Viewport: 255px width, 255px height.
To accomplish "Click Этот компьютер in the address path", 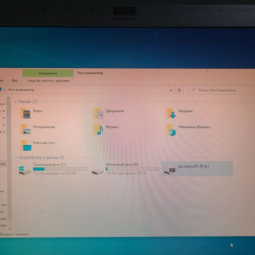I will coord(21,90).
